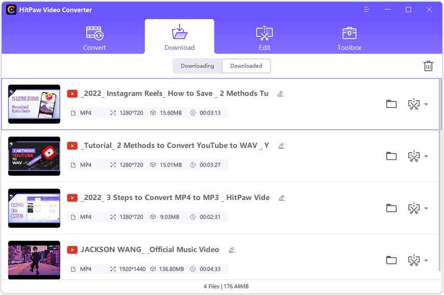
Task: Open the Edit tab
Action: (x=264, y=38)
